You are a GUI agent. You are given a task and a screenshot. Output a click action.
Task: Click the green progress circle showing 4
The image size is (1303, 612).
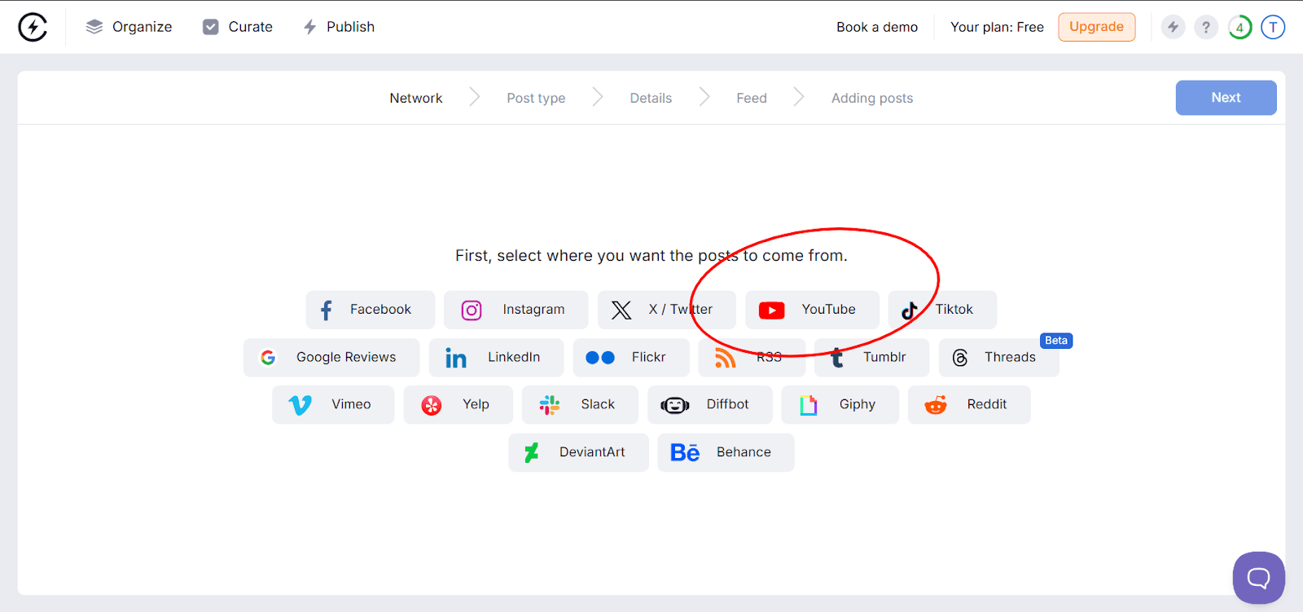tap(1239, 27)
